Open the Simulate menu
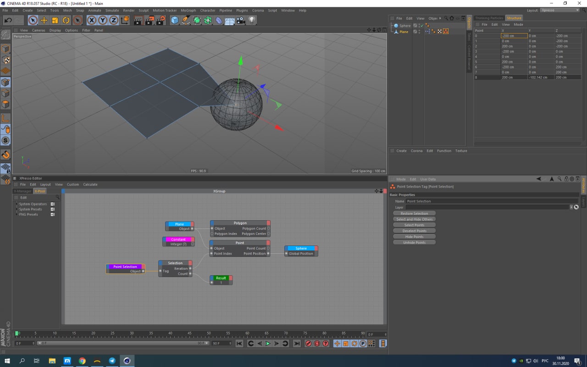The width and height of the screenshot is (587, 367). [x=112, y=10]
